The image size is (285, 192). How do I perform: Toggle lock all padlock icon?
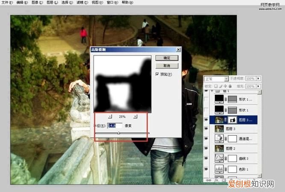pos(230,86)
